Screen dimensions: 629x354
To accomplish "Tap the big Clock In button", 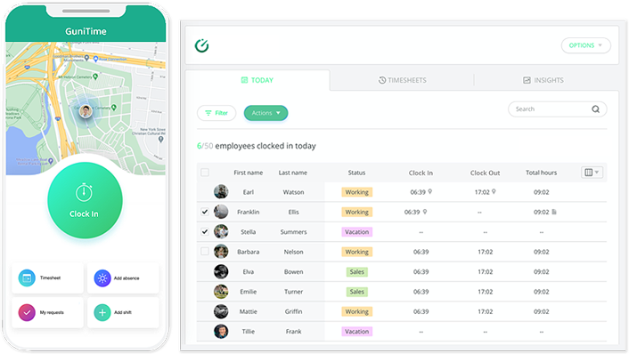I will click(x=85, y=200).
